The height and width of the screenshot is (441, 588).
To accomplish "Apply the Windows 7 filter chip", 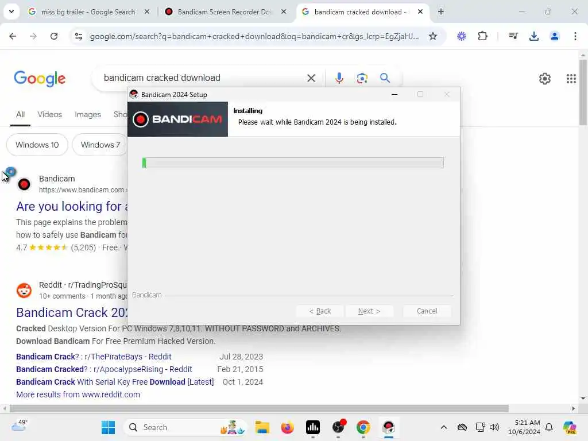I will [100, 145].
